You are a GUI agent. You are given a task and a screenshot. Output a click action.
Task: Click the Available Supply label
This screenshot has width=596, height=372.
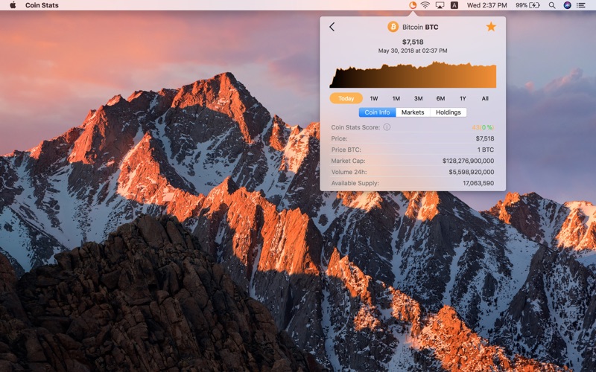355,183
